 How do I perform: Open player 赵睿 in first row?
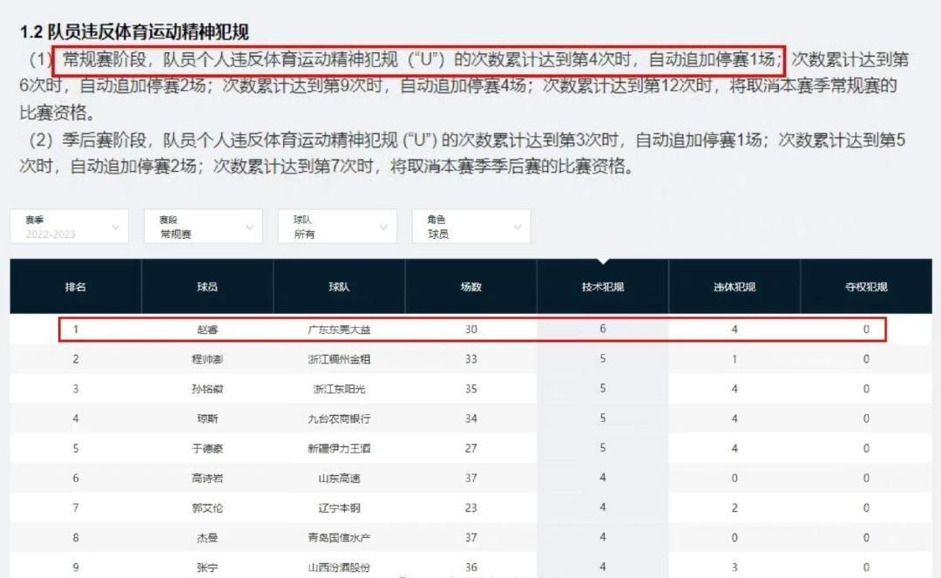click(x=207, y=330)
